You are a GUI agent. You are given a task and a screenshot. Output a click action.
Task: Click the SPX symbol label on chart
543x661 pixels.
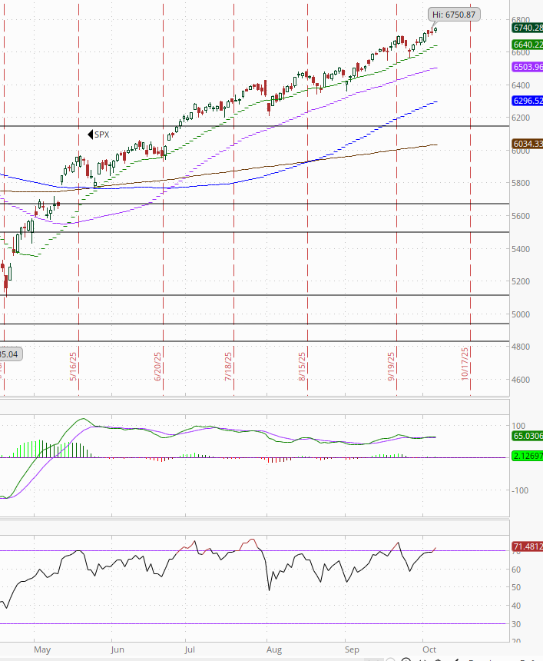point(98,135)
